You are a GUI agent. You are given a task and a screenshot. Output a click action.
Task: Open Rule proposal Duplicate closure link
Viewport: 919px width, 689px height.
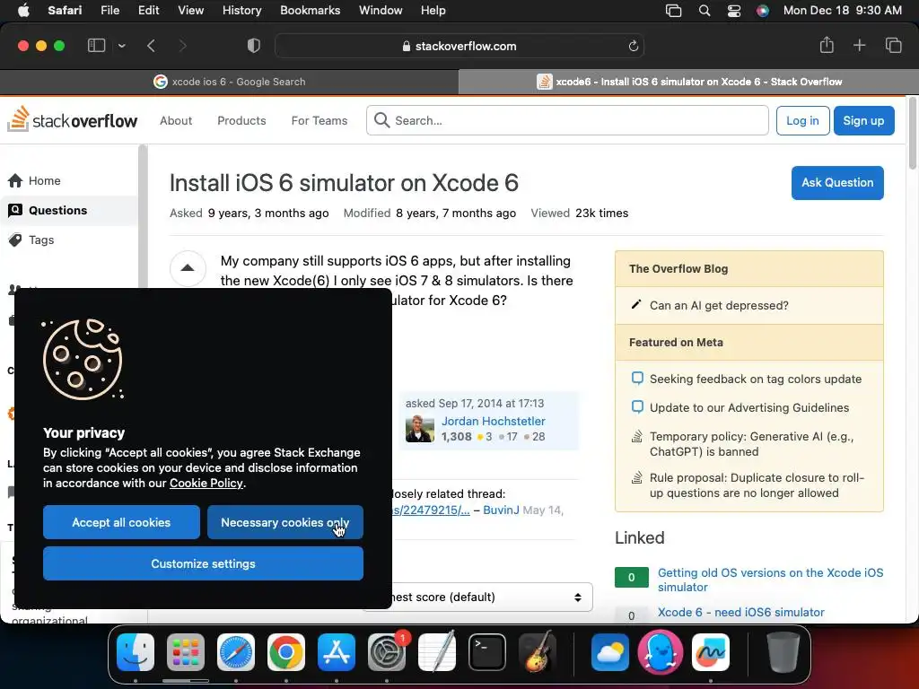pyautogui.click(x=757, y=485)
